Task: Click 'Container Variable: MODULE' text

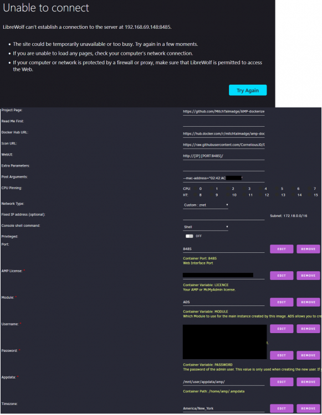Action: 206,312
